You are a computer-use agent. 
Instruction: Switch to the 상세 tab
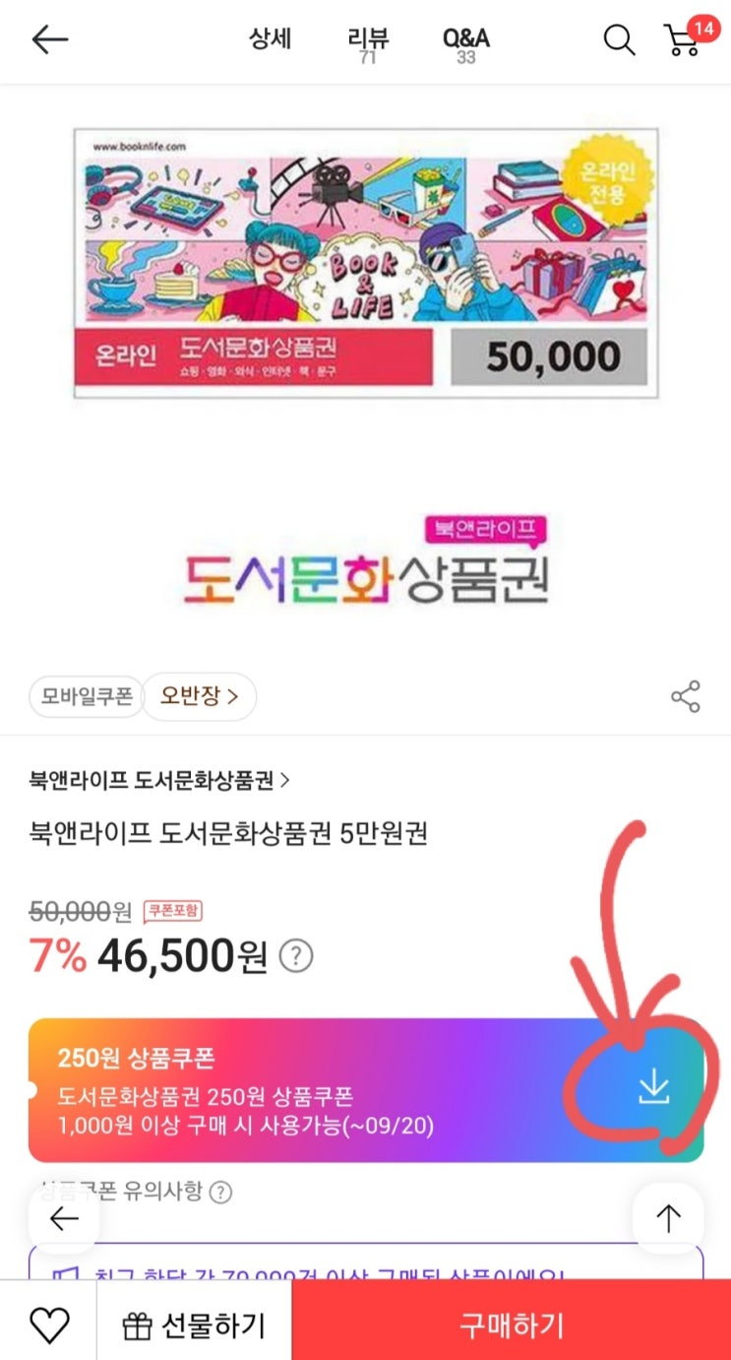click(x=270, y=39)
